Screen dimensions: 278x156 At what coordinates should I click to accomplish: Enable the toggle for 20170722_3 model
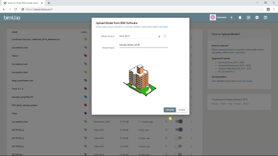pyautogui.click(x=179, y=138)
